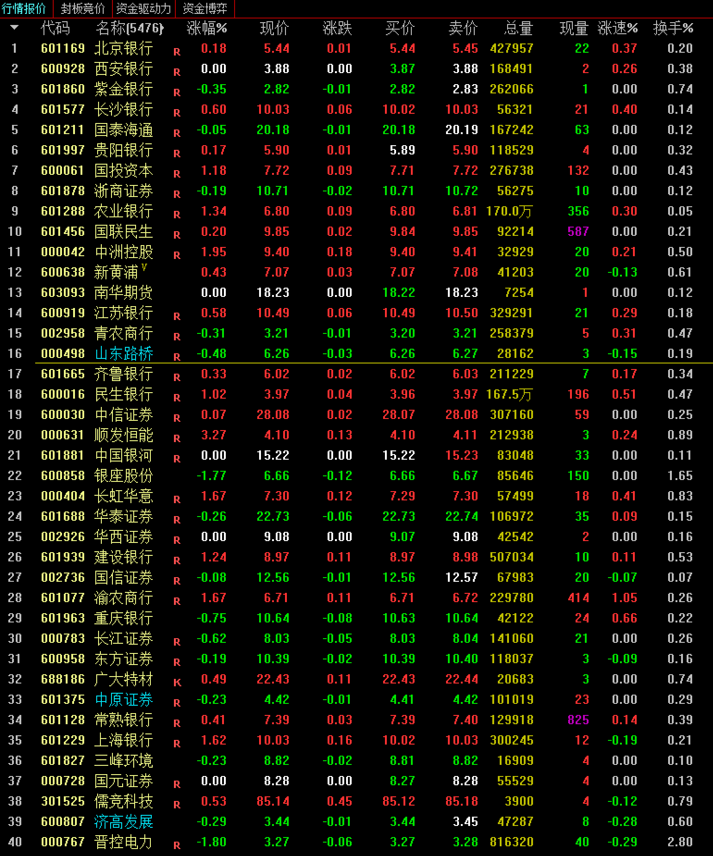Switch to the 封板竞价 tab
This screenshot has height=856, width=713.
[83, 8]
